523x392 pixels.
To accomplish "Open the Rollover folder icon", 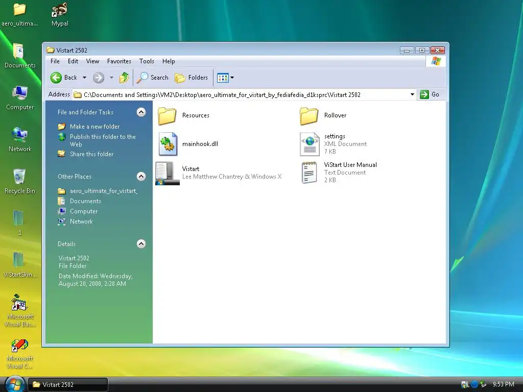I will click(309, 116).
